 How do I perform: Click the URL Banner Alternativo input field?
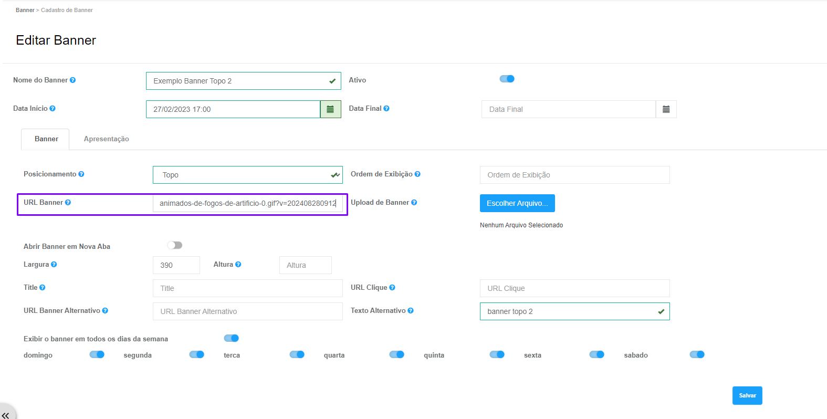(x=248, y=311)
